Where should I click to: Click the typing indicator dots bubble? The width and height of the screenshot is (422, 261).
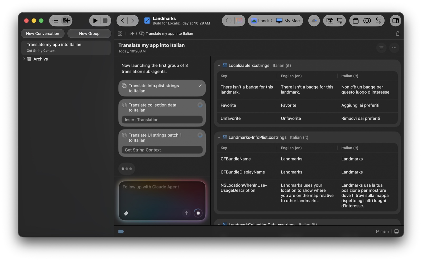(127, 169)
